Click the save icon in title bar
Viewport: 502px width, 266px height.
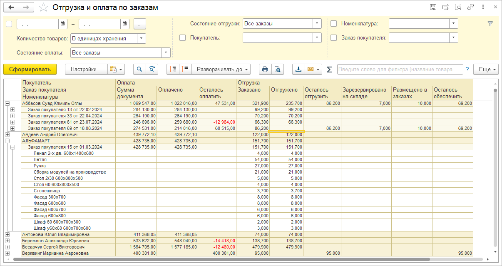point(433,7)
